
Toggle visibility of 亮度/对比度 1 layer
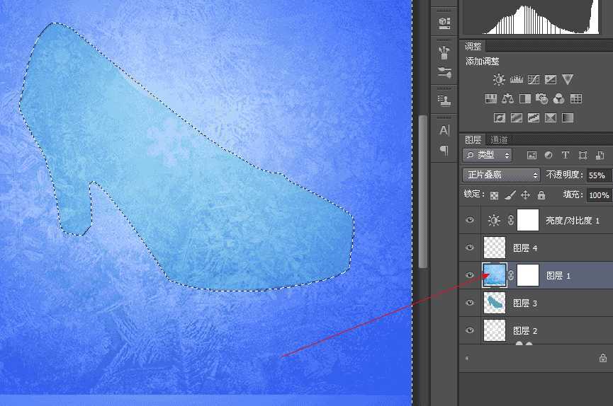[470, 220]
